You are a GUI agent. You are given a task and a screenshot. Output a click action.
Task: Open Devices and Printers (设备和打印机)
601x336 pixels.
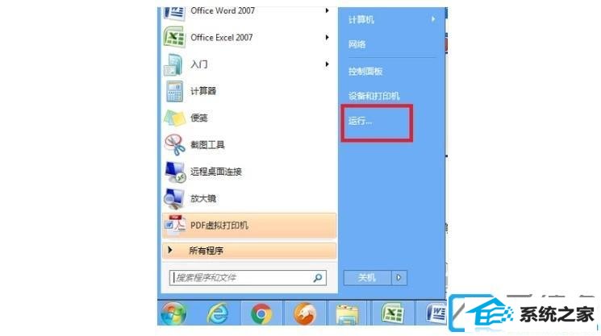(x=374, y=96)
